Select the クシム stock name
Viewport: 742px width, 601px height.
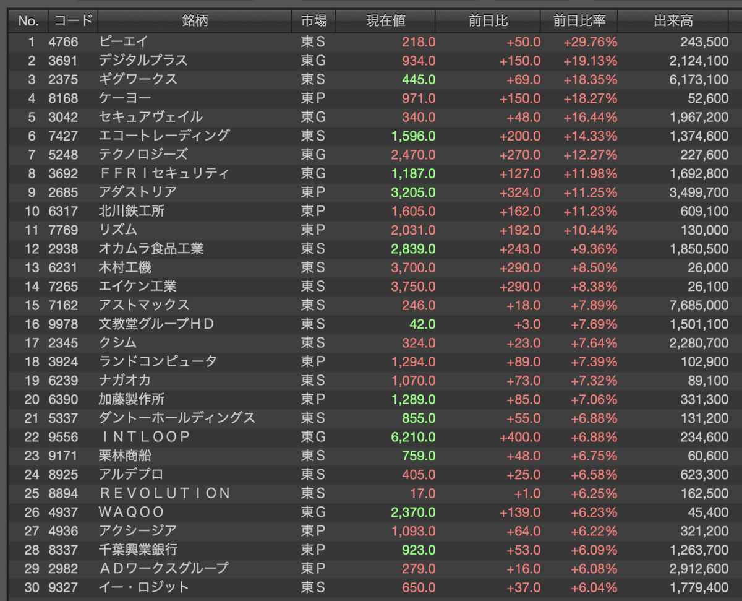coord(118,343)
